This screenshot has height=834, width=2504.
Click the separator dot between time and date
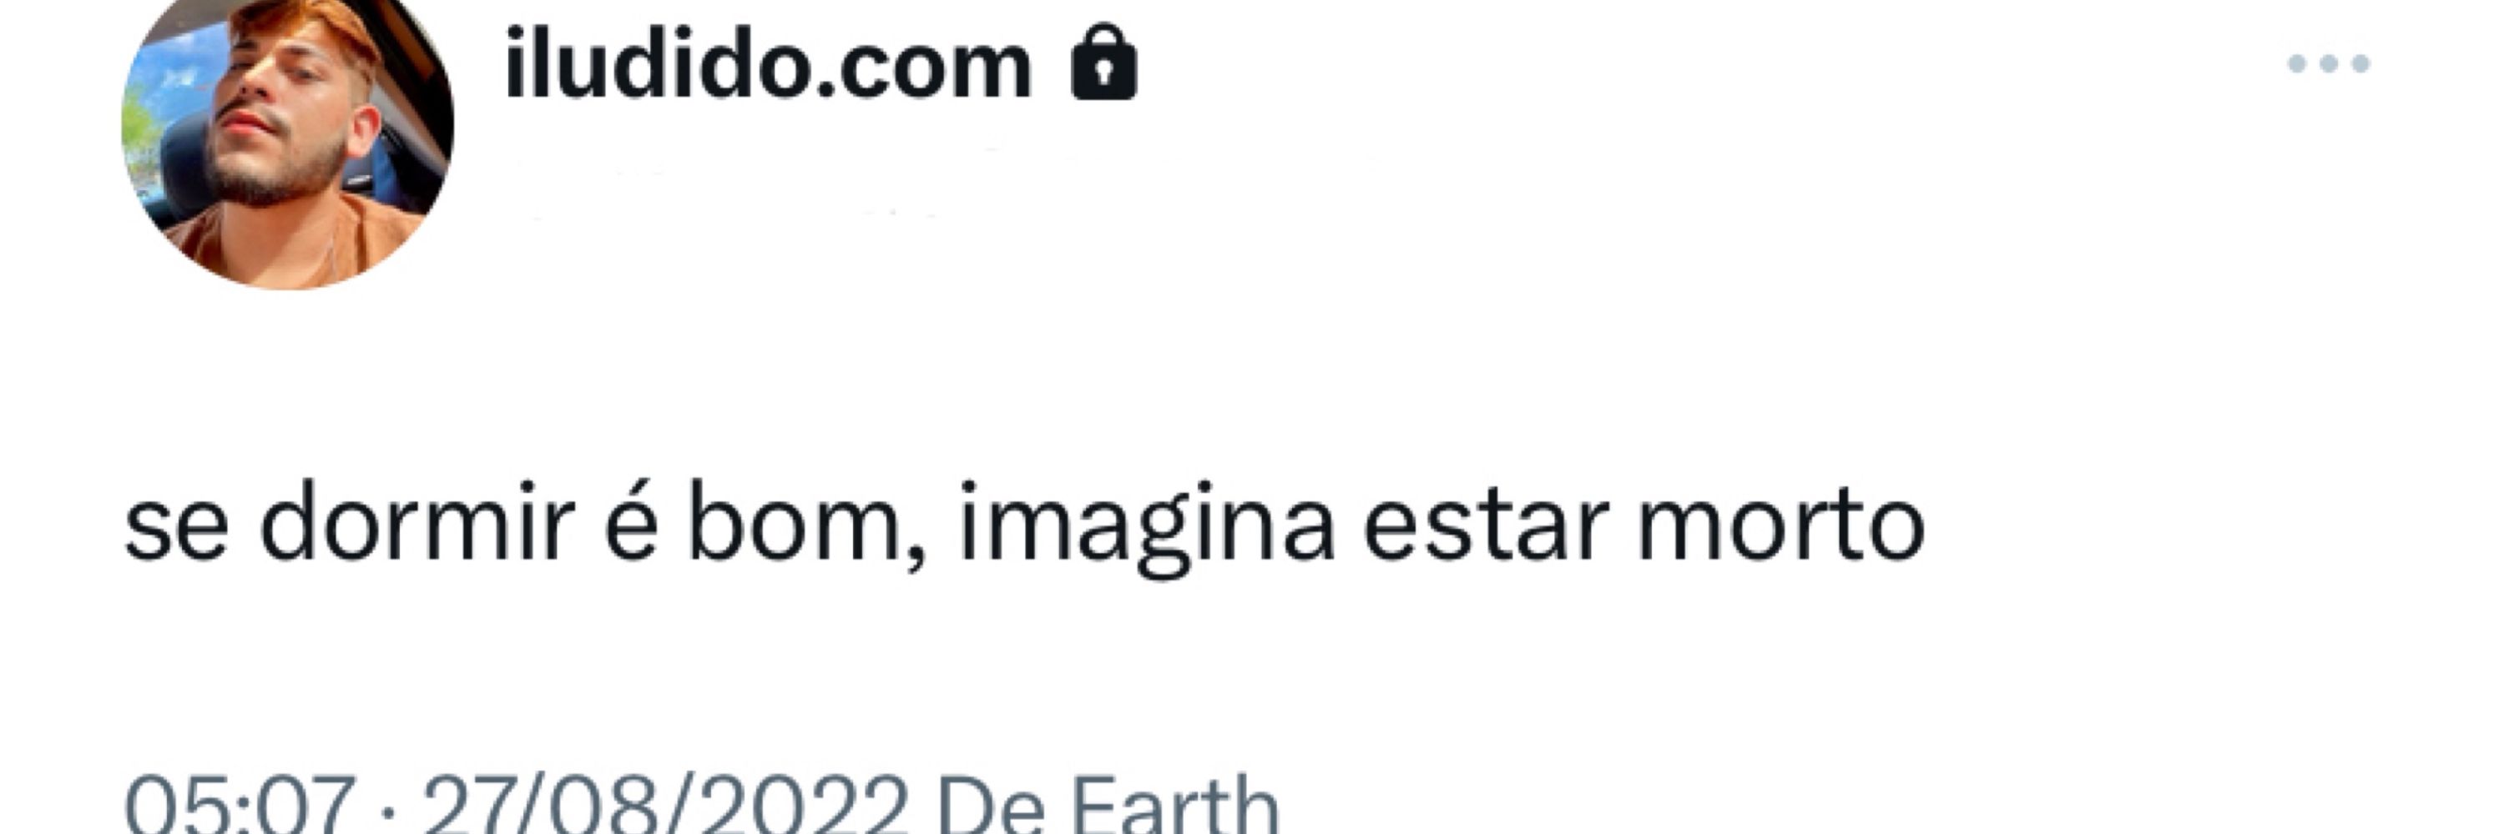point(388,814)
